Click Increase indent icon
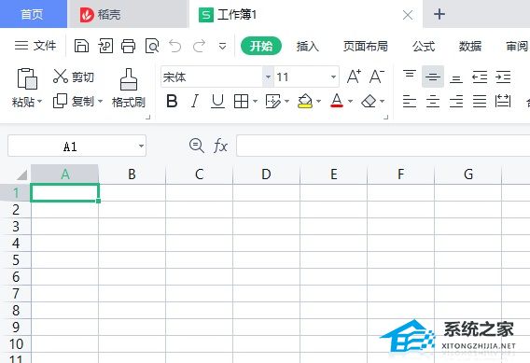The height and width of the screenshot is (363, 530). pyautogui.click(x=503, y=77)
